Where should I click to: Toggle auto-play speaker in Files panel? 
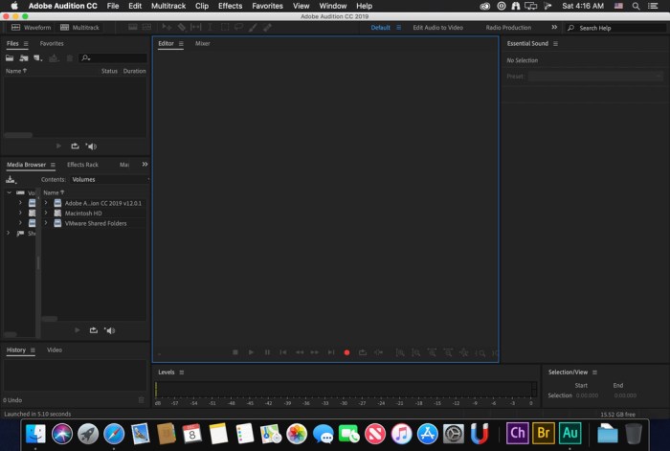91,147
